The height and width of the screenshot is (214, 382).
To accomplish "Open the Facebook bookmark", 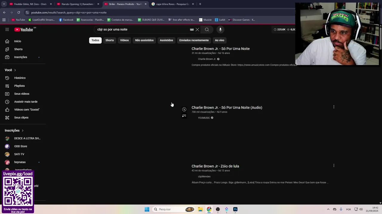I will tap(66, 20).
